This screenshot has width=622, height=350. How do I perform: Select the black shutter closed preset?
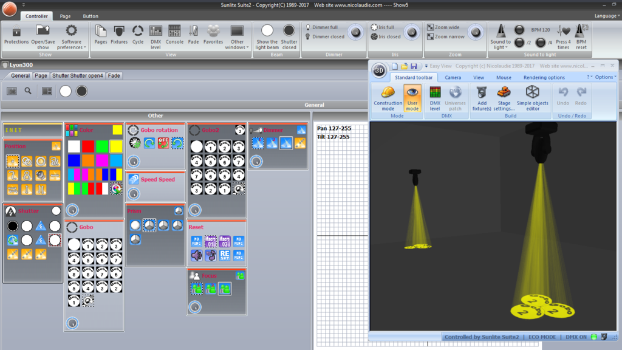tap(13, 226)
